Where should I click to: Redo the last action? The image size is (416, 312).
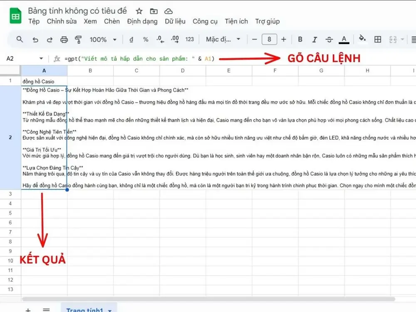click(x=50, y=40)
